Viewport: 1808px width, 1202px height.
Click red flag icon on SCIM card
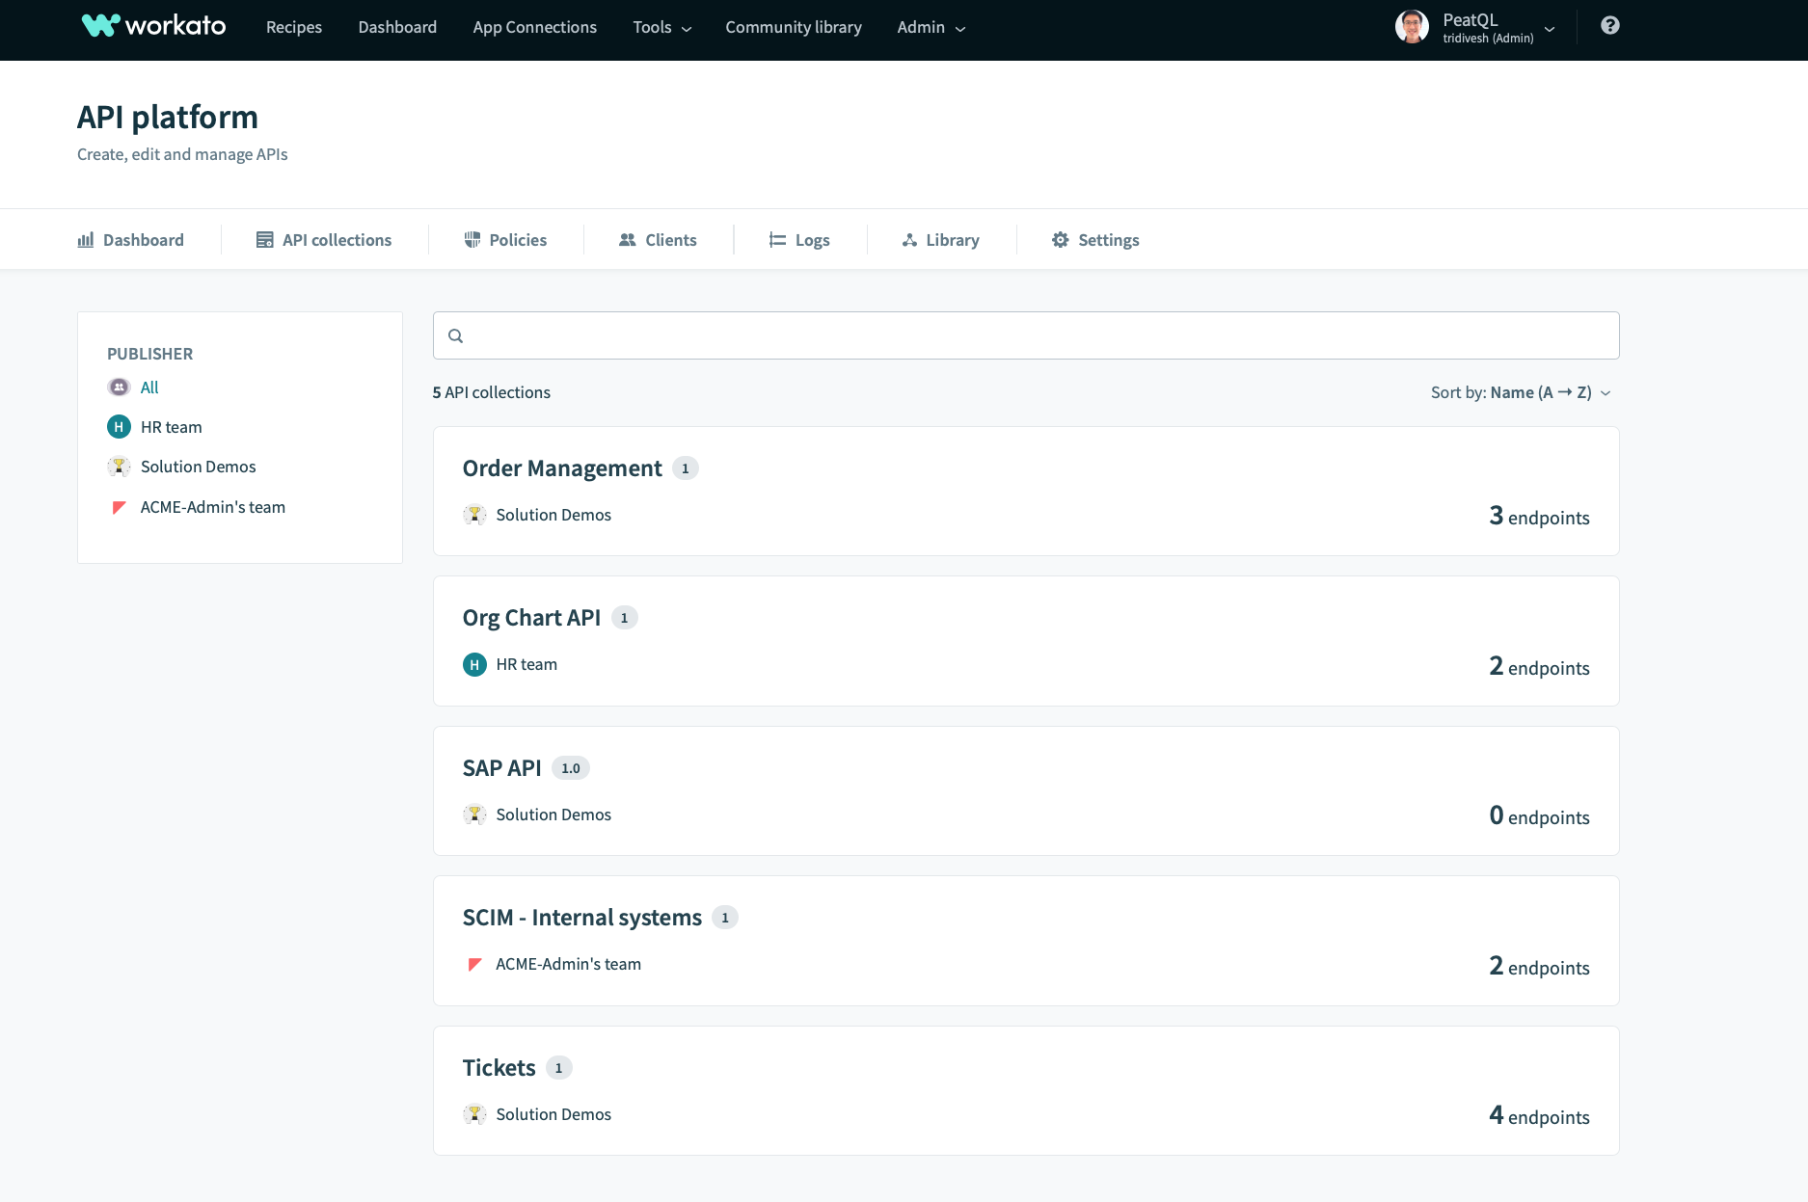pyautogui.click(x=474, y=964)
